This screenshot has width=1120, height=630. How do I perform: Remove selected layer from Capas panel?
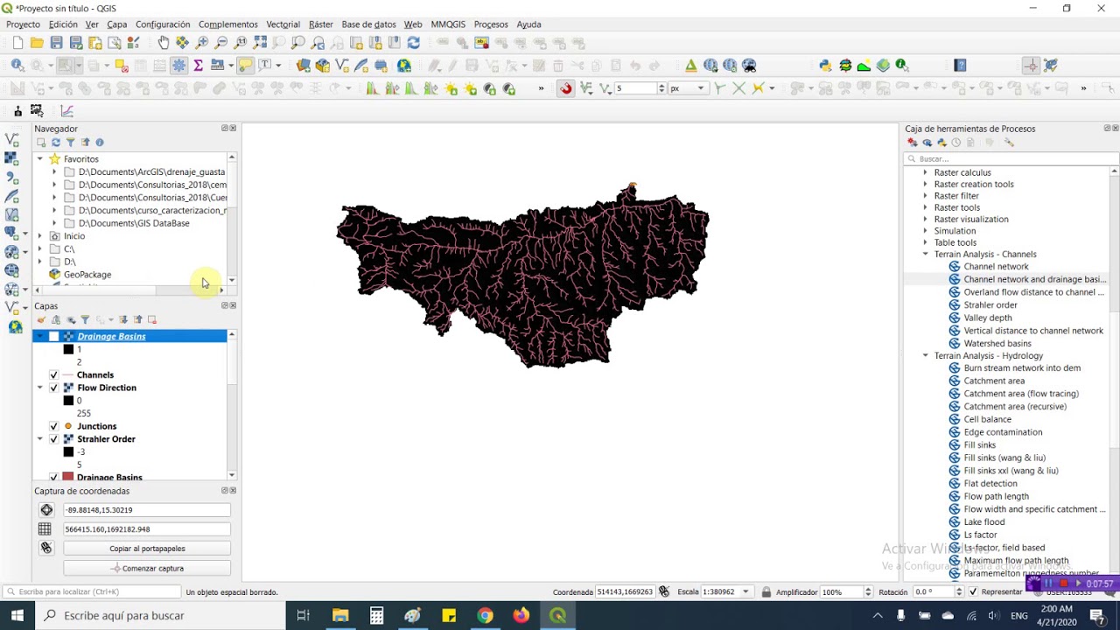tap(152, 320)
